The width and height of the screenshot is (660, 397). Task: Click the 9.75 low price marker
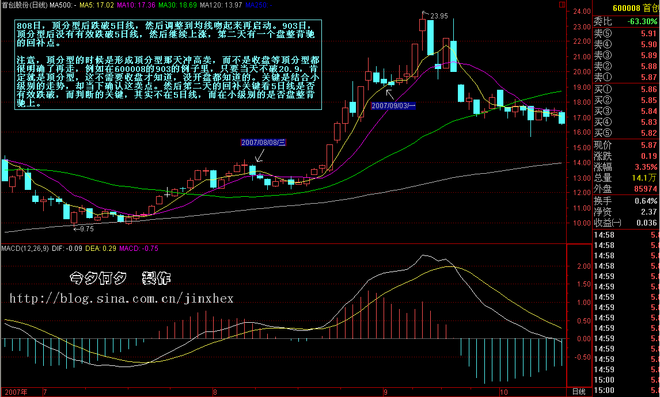[84, 228]
